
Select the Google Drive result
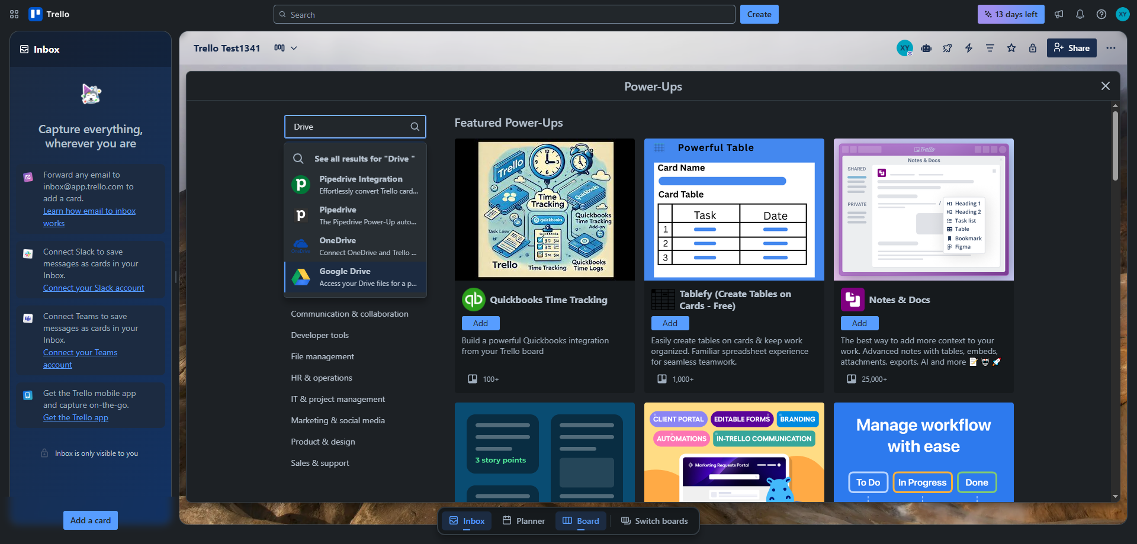point(355,277)
